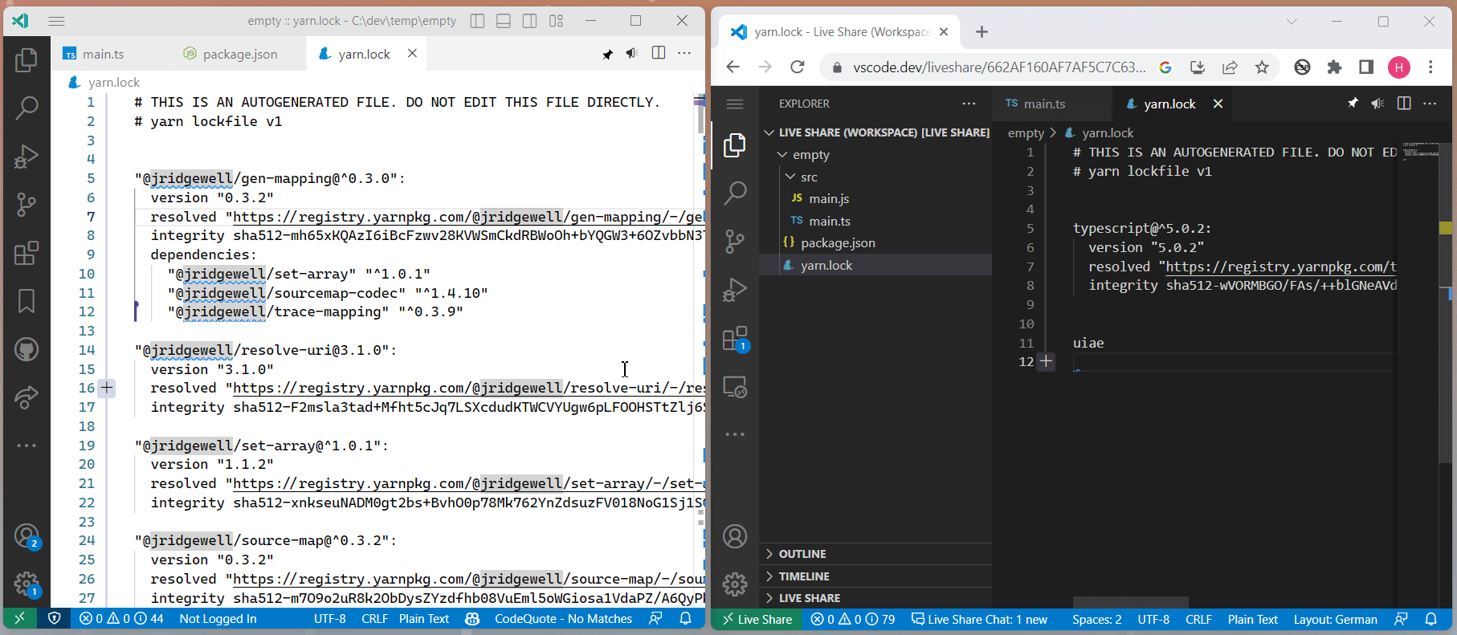Open Plain Text language picker in left status bar
1457x635 pixels.
click(x=424, y=619)
